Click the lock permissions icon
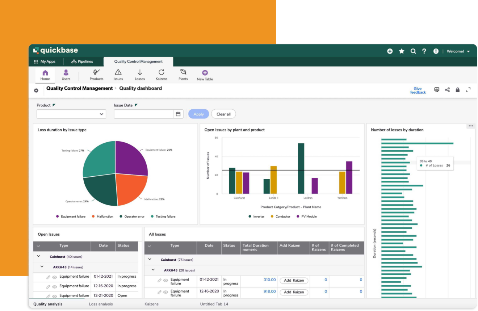The height and width of the screenshot is (311, 478). click(458, 90)
